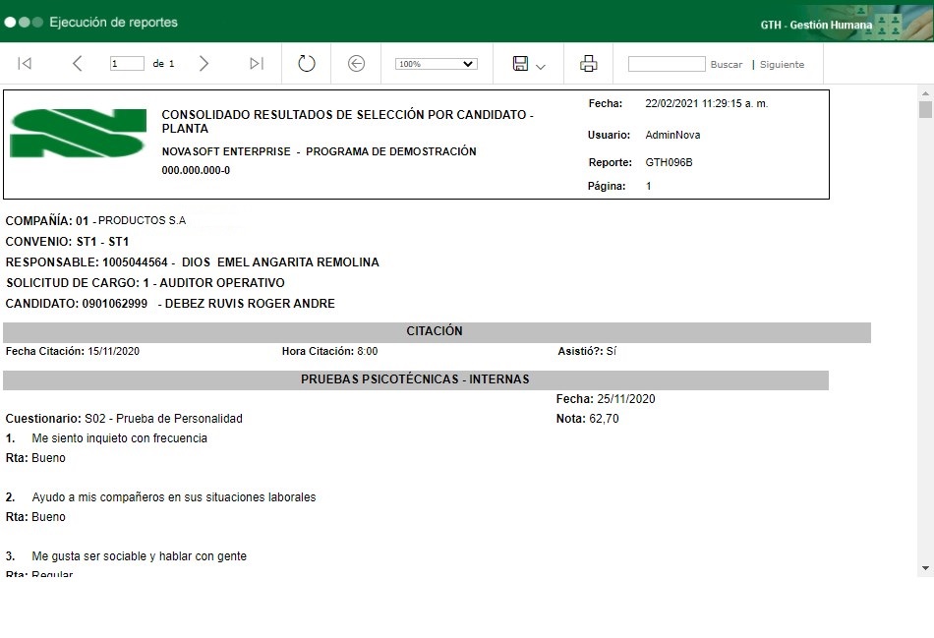Click the Siguiente link
Viewport: 934px width, 638px height.
[782, 64]
